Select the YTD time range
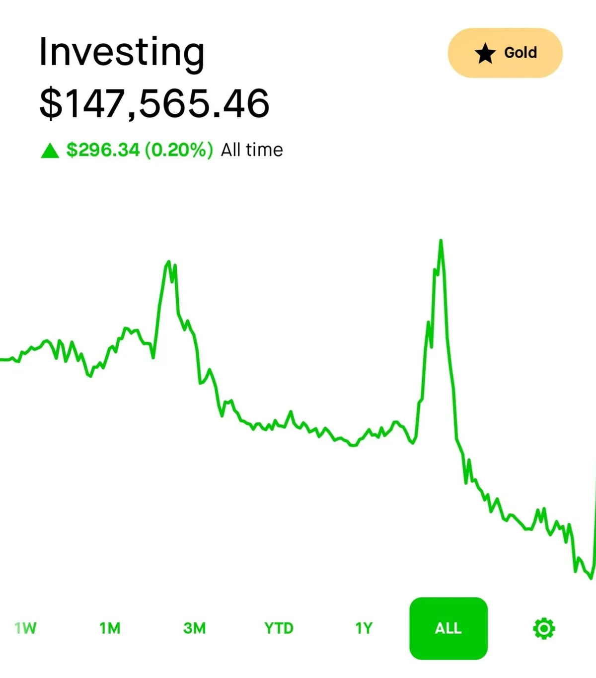The height and width of the screenshot is (678, 596). (279, 628)
